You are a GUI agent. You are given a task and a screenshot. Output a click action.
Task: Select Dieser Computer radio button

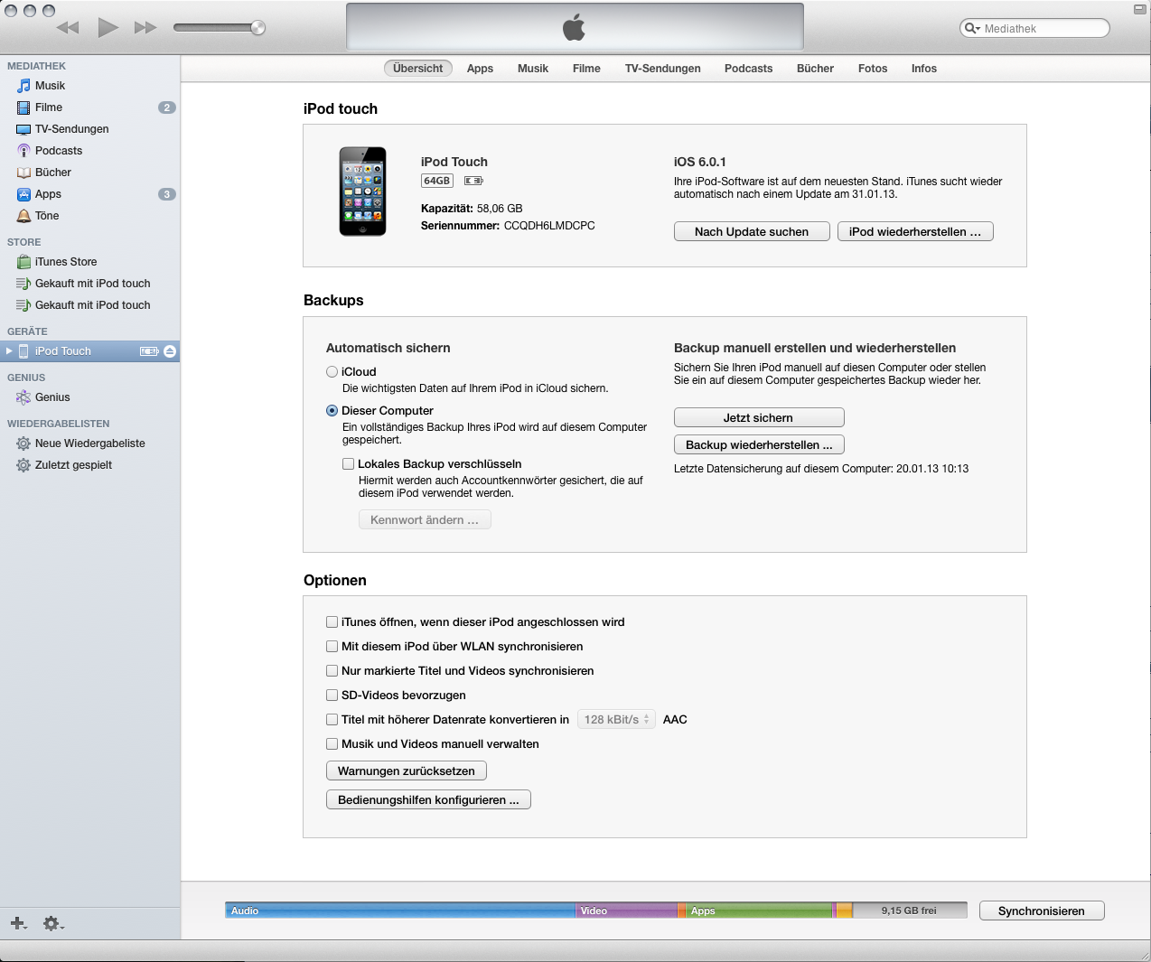click(332, 411)
